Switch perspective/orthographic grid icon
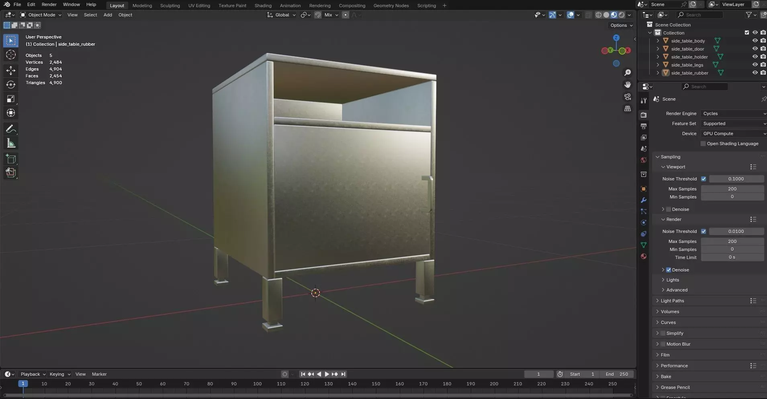767x399 pixels. (x=627, y=109)
